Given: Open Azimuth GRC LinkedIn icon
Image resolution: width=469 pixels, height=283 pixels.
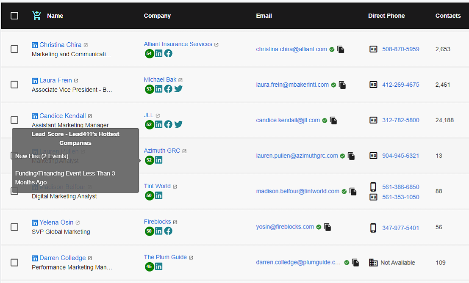Looking at the screenshot, I should coord(159,160).
